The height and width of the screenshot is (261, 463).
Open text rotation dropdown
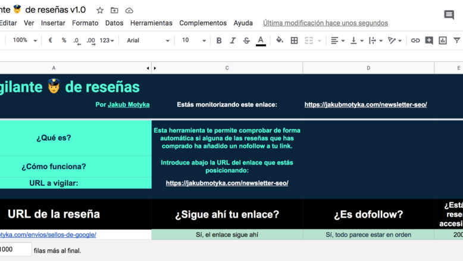(395, 41)
